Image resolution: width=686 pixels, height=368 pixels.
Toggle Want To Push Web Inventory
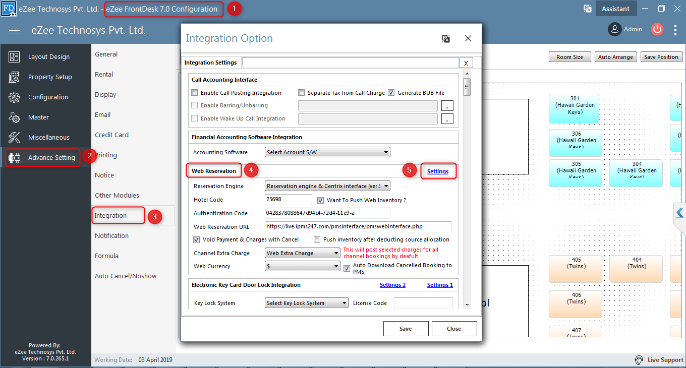click(x=321, y=200)
